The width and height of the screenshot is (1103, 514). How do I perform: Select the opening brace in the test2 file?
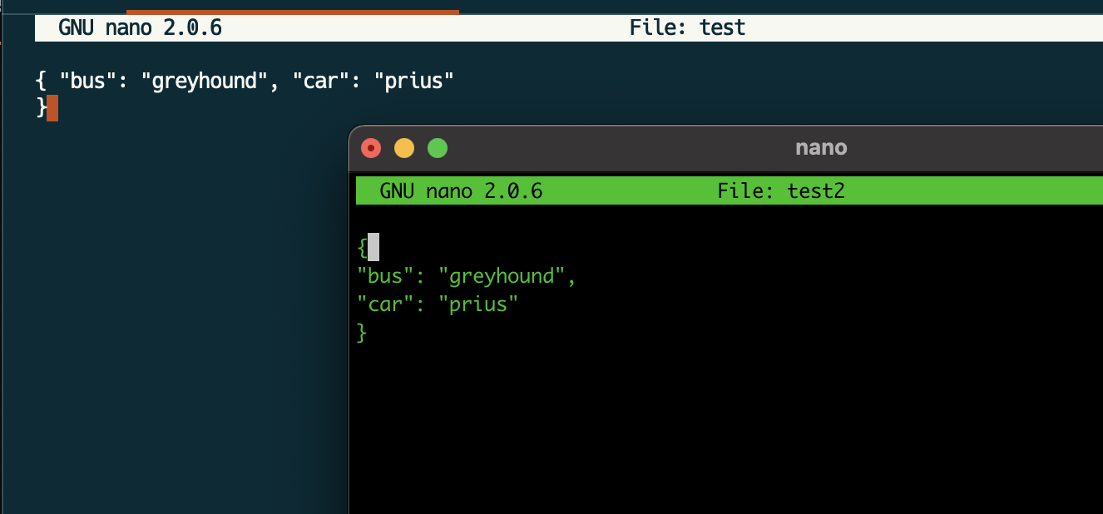click(x=364, y=247)
